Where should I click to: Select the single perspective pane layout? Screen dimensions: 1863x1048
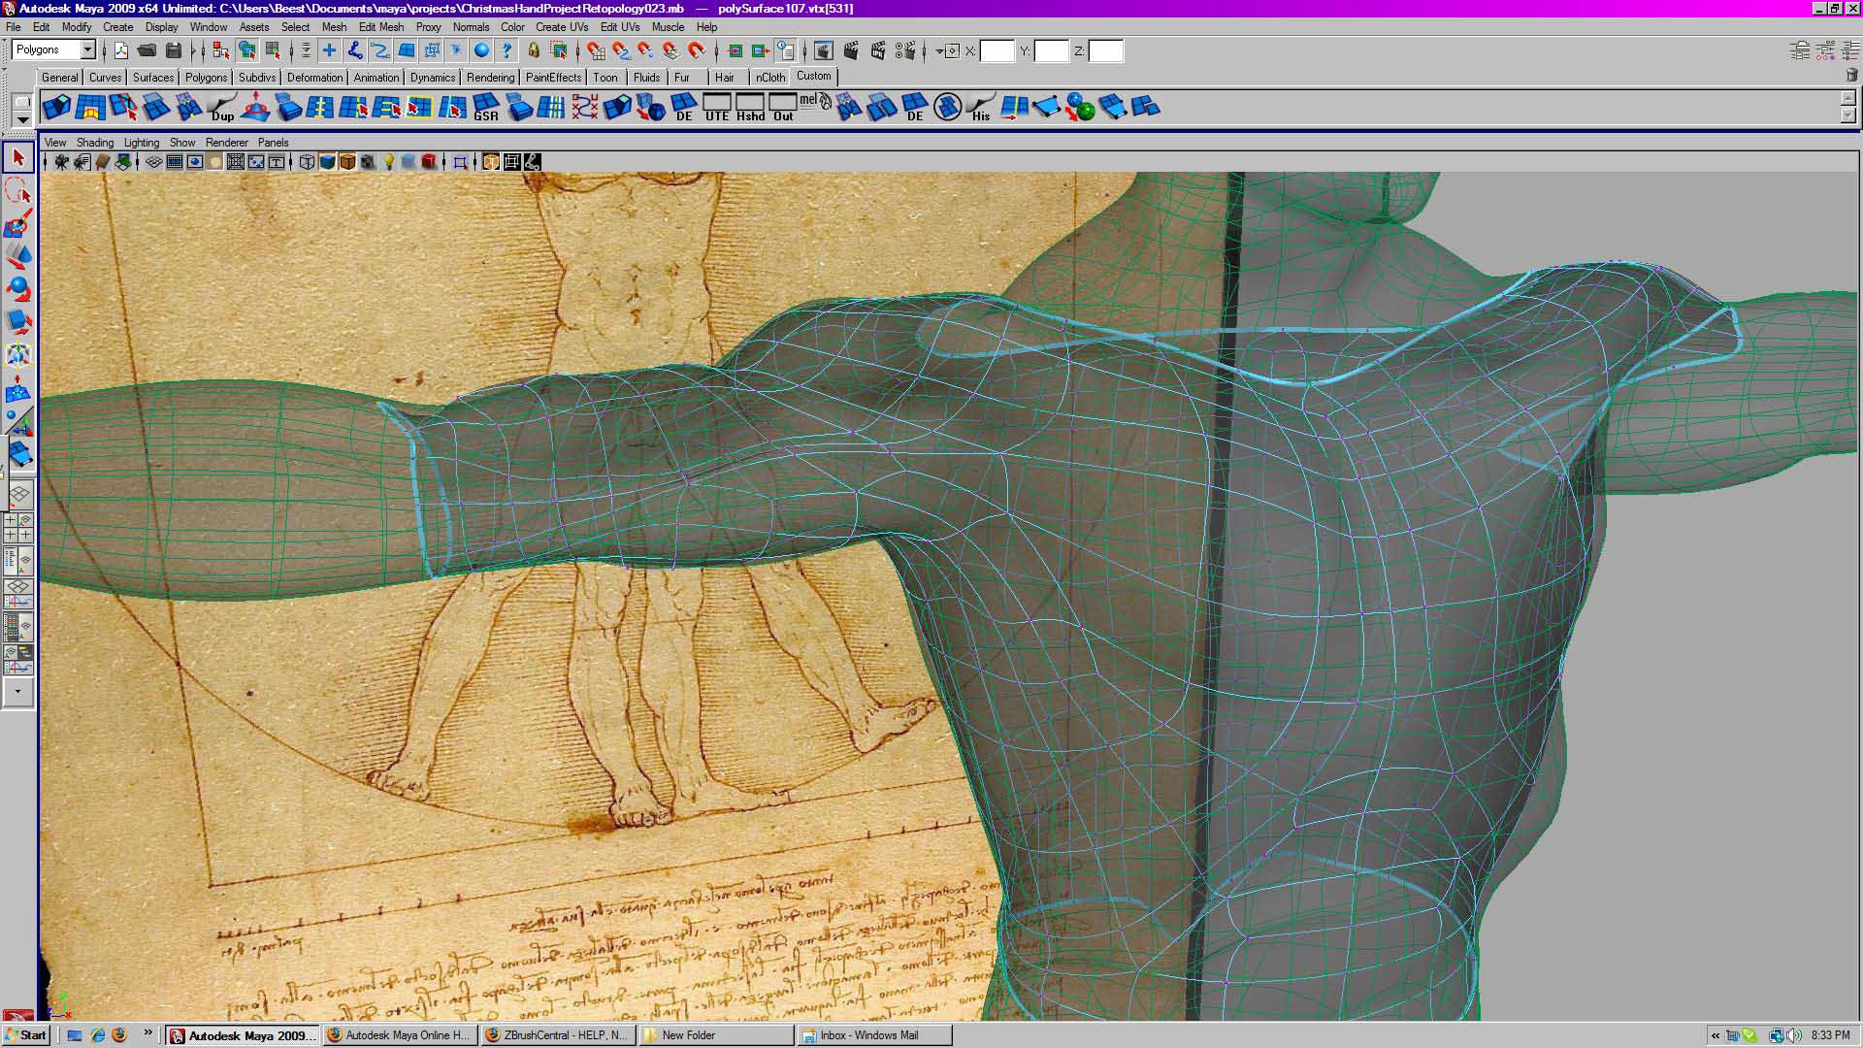click(x=19, y=495)
